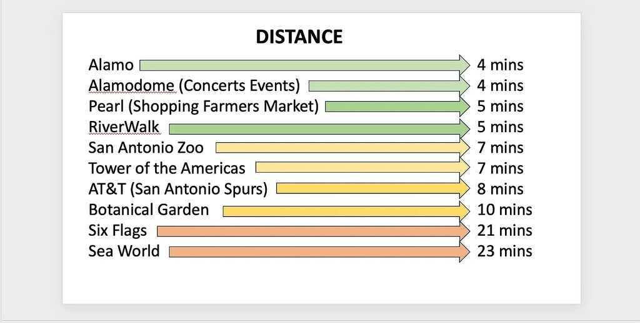Select the Botanical Garden arrow shape
This screenshot has width=640, height=323.
tap(346, 211)
